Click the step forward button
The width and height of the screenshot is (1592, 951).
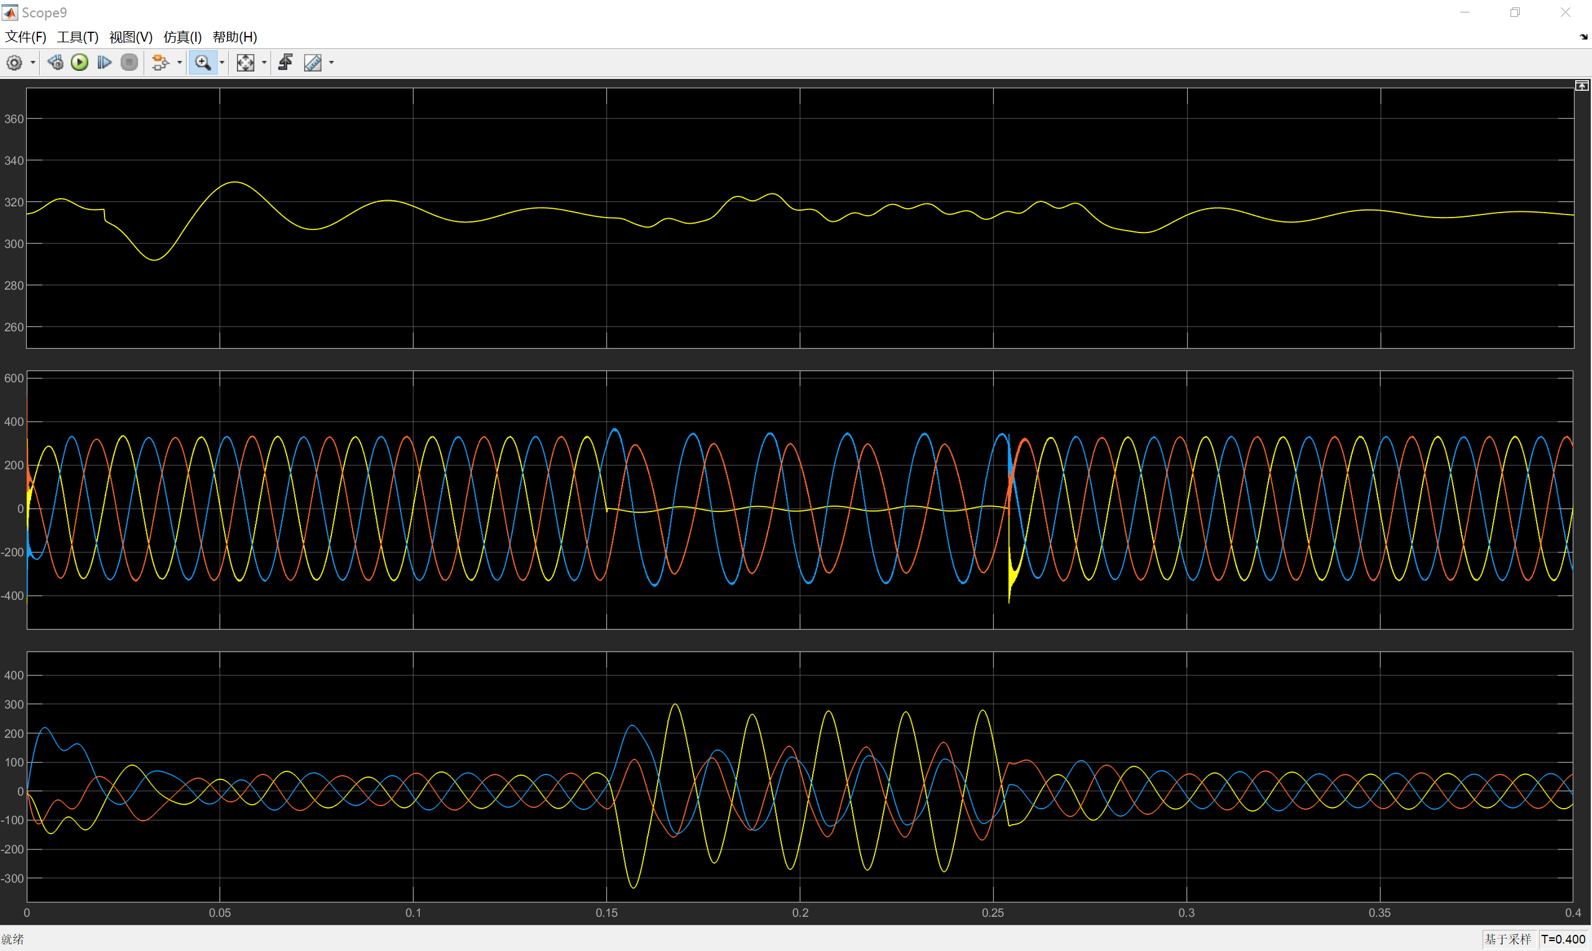(104, 63)
